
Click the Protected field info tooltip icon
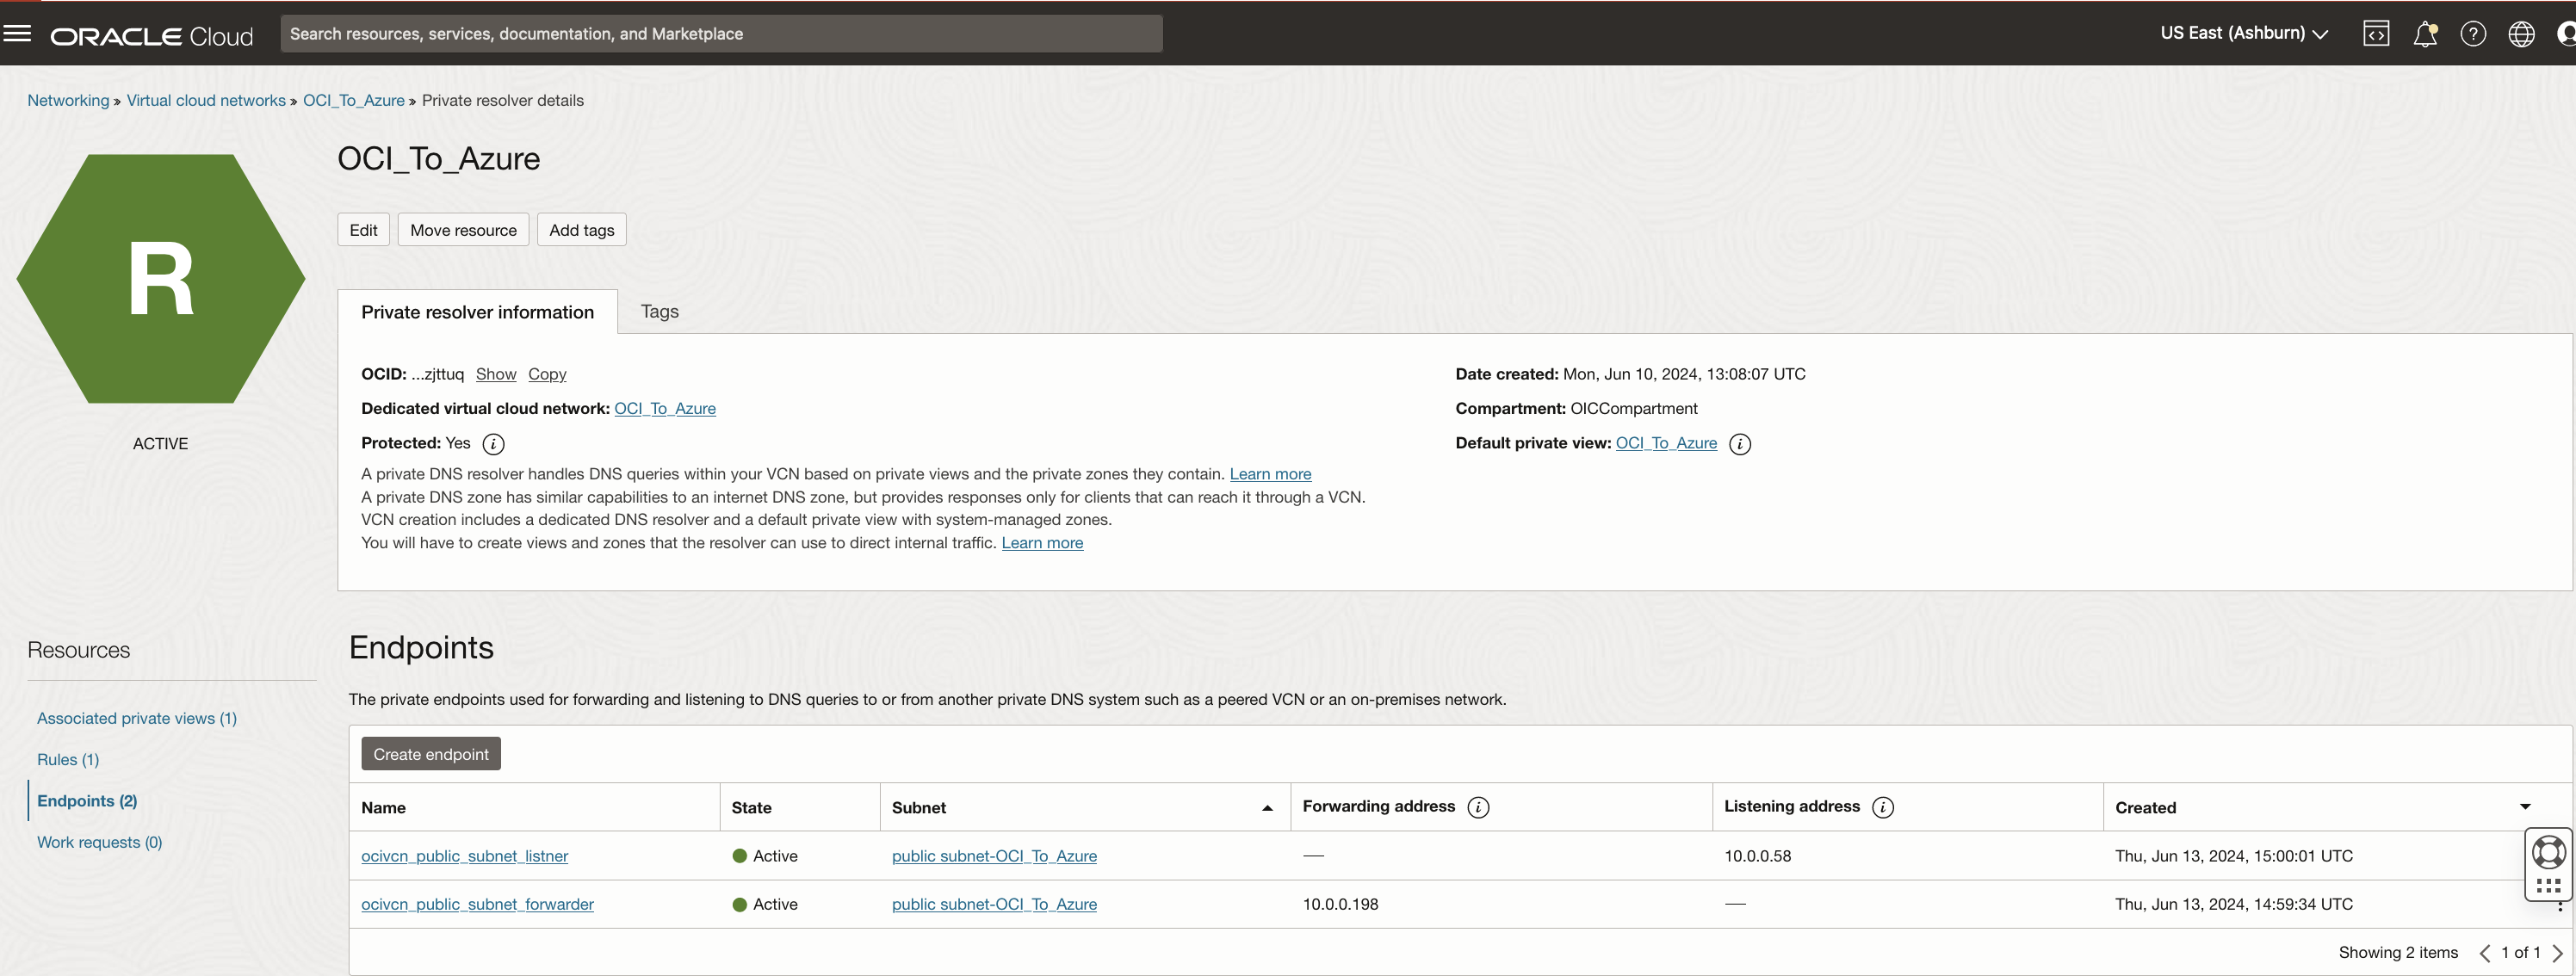[x=492, y=443]
